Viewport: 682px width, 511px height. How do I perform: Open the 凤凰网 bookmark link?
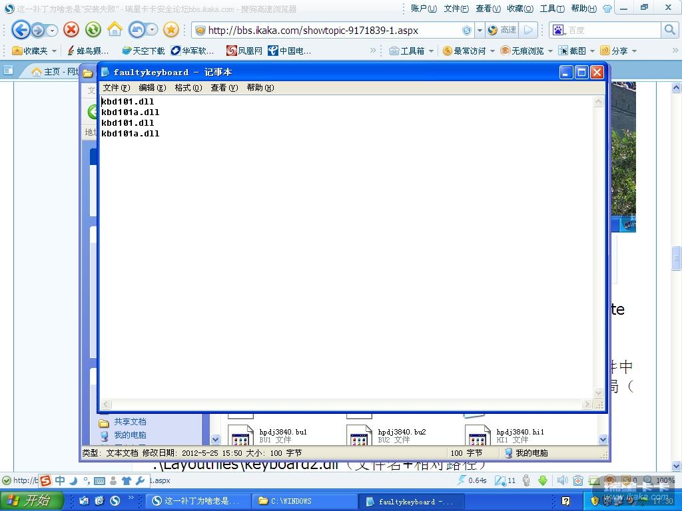[244, 51]
